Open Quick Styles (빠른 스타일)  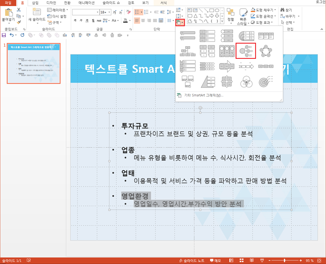pyautogui.click(x=243, y=17)
